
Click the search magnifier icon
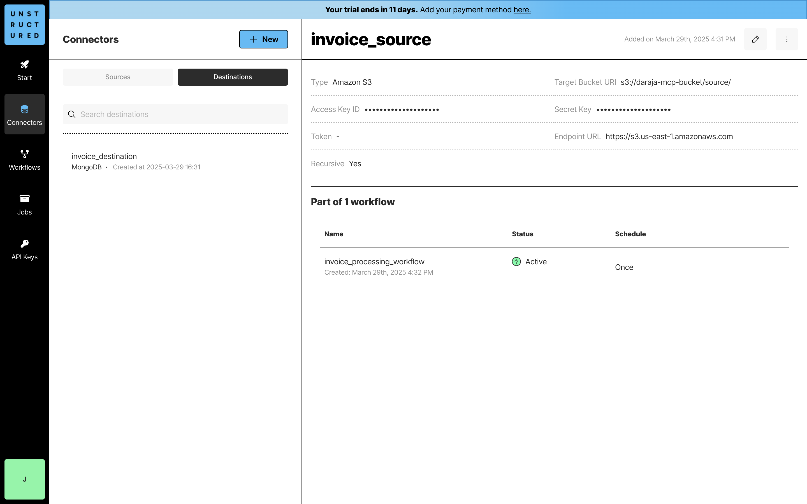72,114
